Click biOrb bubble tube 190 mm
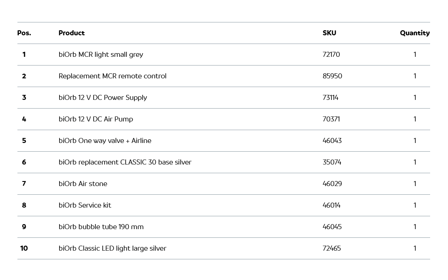 click(x=101, y=227)
